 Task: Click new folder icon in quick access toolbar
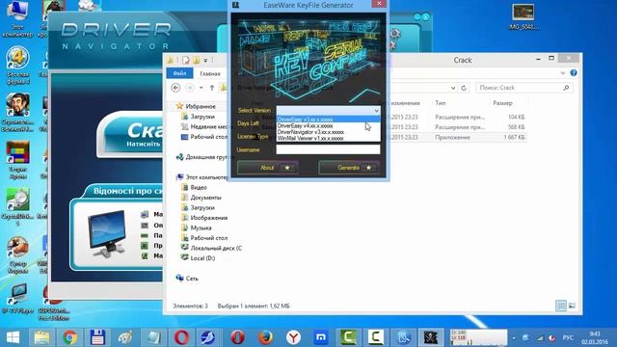[196, 60]
